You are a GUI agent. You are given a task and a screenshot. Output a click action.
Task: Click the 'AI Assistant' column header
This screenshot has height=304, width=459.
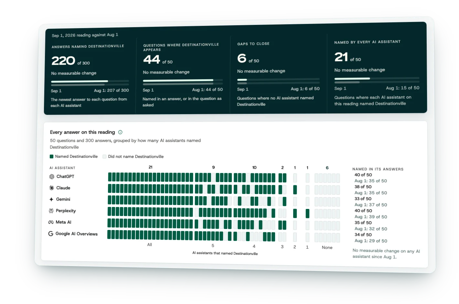(62, 168)
